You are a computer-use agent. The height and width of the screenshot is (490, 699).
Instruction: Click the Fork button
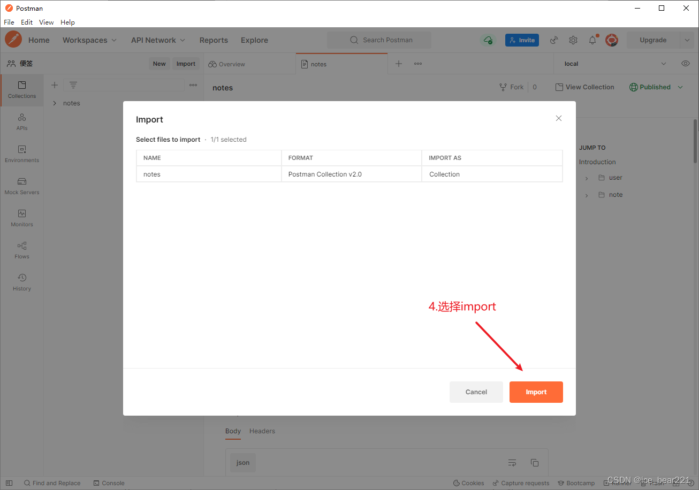click(x=512, y=87)
